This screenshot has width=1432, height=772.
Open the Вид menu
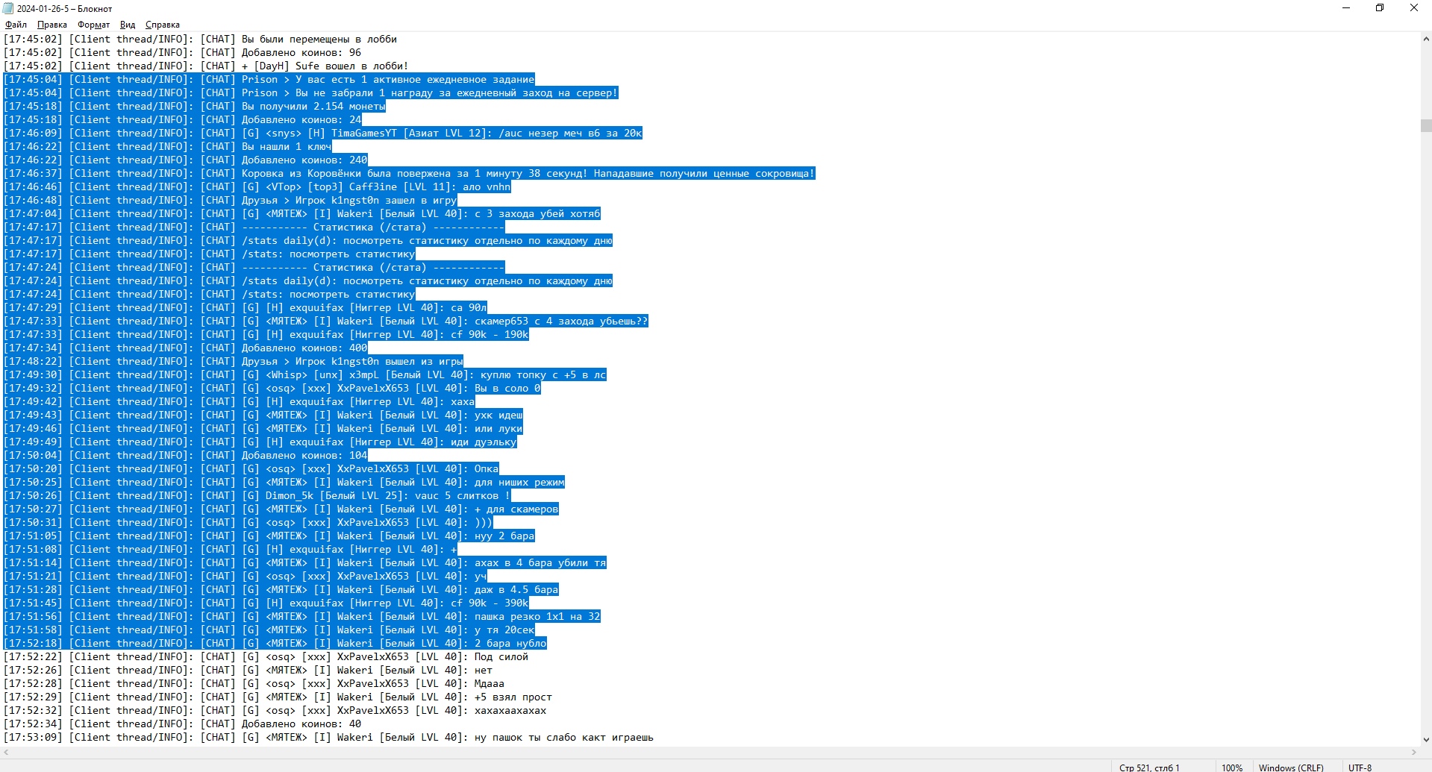coord(127,25)
